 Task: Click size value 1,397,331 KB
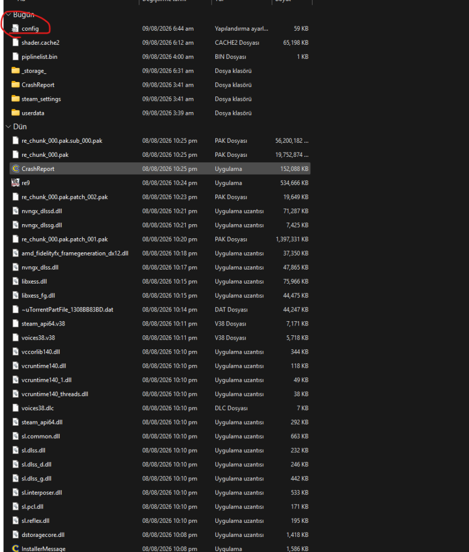coord(292,239)
